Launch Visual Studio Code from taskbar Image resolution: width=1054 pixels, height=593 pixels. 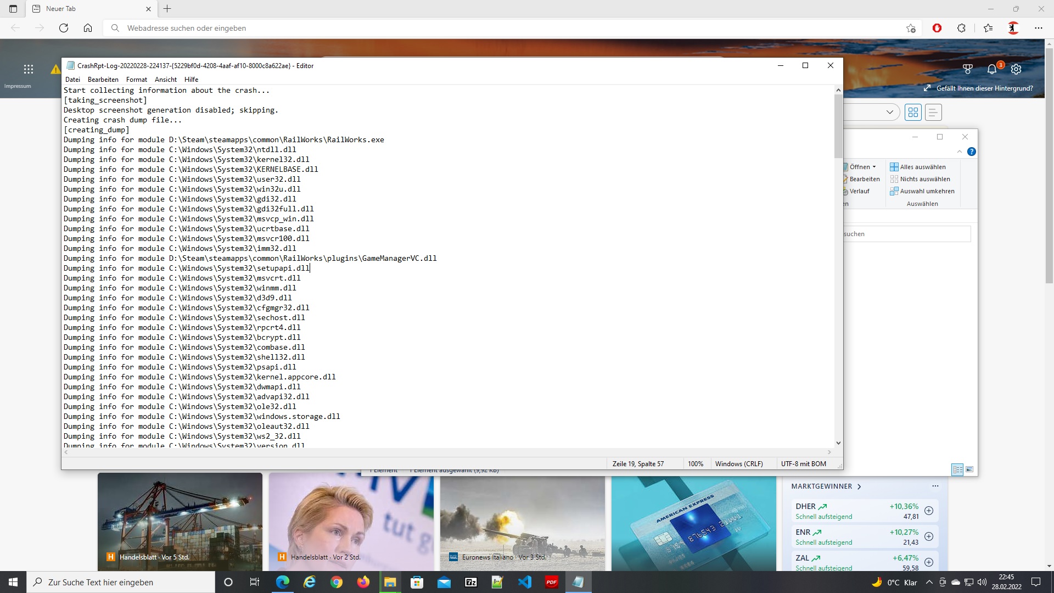(x=525, y=582)
